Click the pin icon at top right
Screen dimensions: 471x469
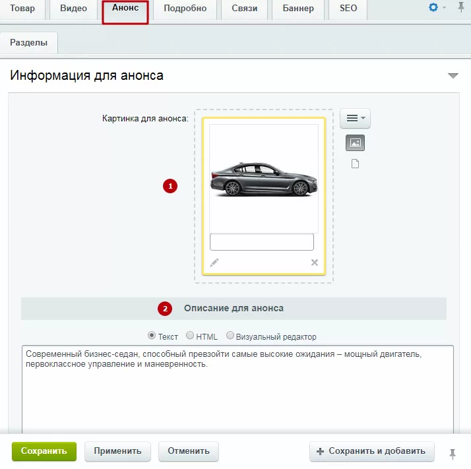[461, 7]
